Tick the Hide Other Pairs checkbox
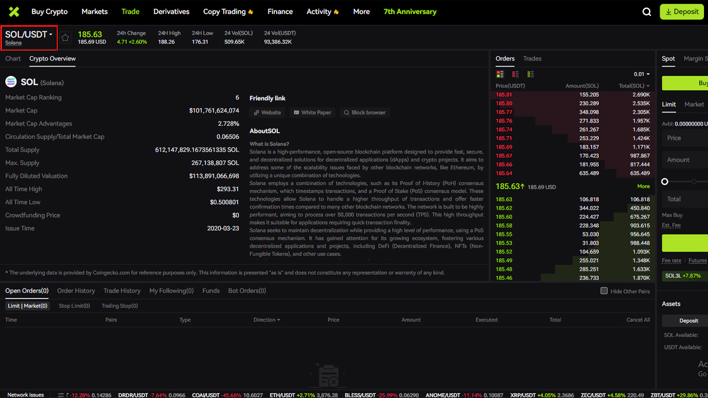708x398 pixels. 604,291
